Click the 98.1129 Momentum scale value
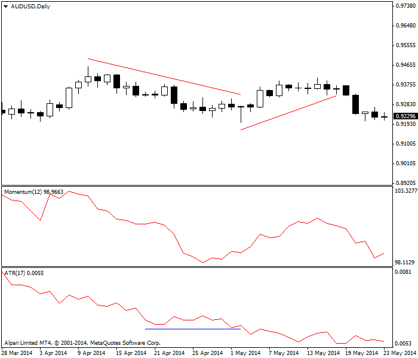This screenshot has width=418, height=358. click(x=405, y=262)
